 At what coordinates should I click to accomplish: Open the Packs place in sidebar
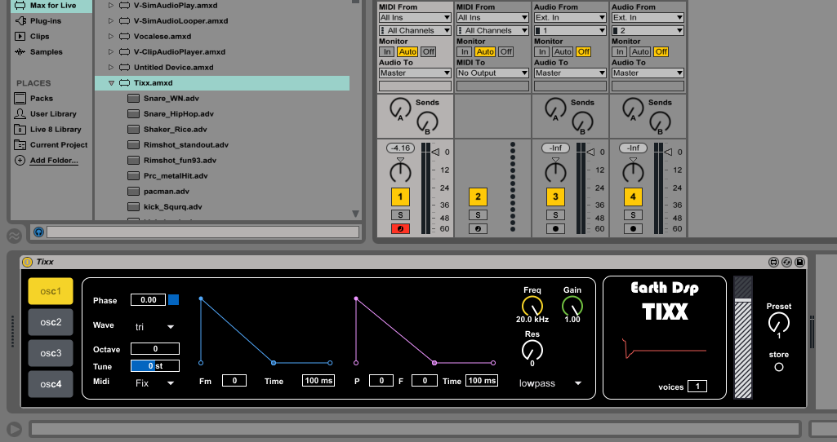[41, 99]
